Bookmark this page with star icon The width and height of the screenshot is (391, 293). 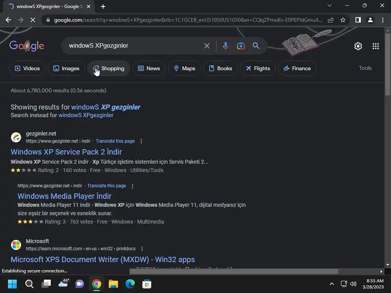coord(343,20)
